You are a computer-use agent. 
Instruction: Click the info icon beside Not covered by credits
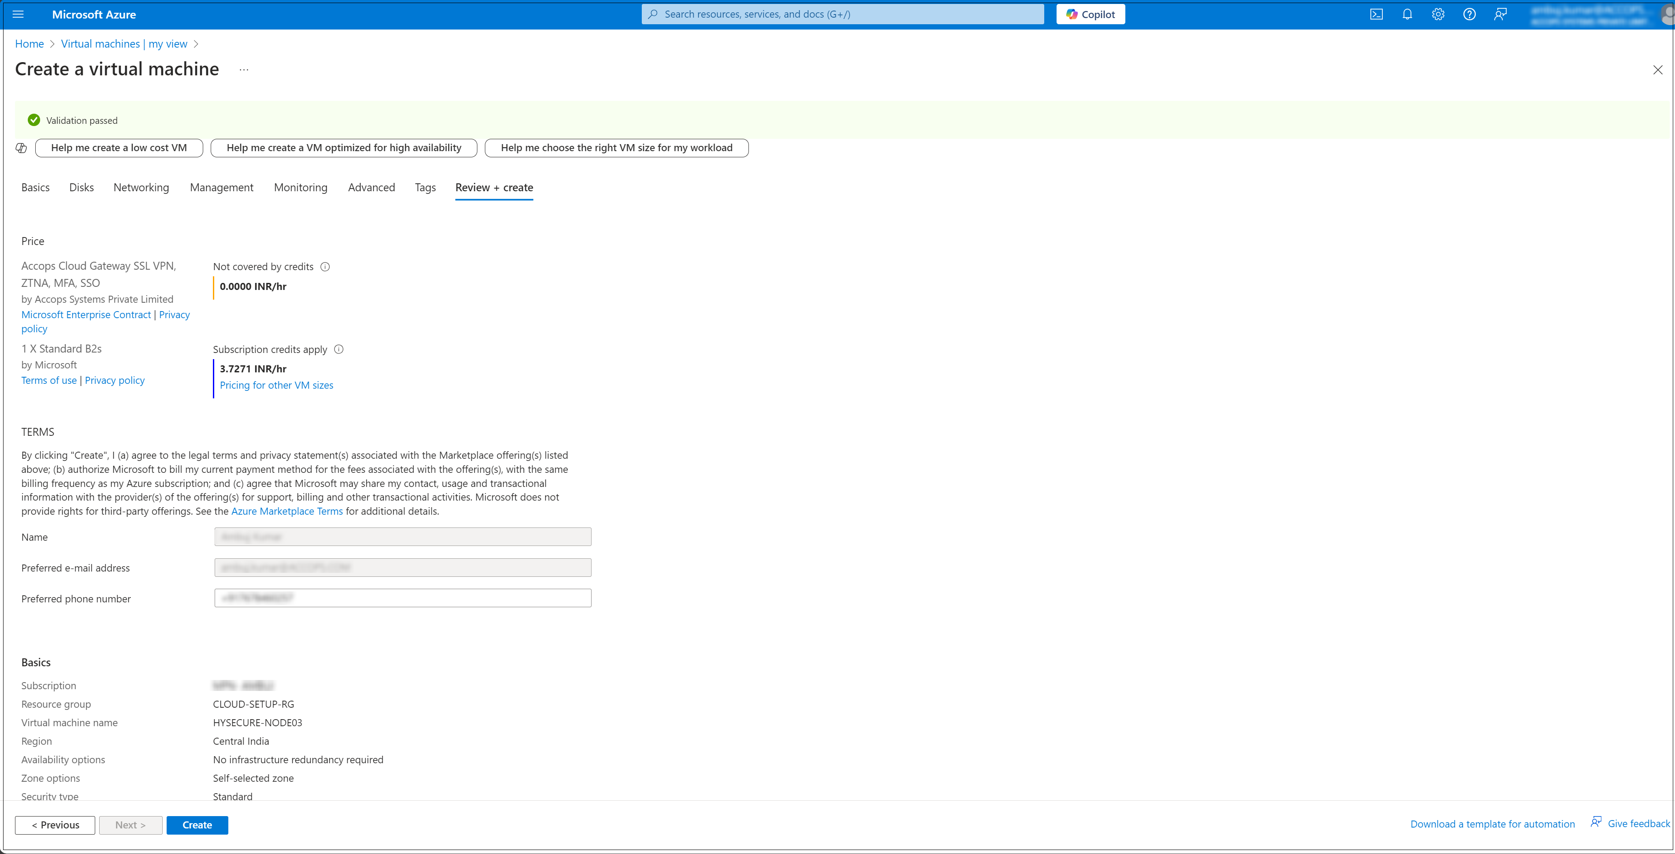click(x=325, y=267)
